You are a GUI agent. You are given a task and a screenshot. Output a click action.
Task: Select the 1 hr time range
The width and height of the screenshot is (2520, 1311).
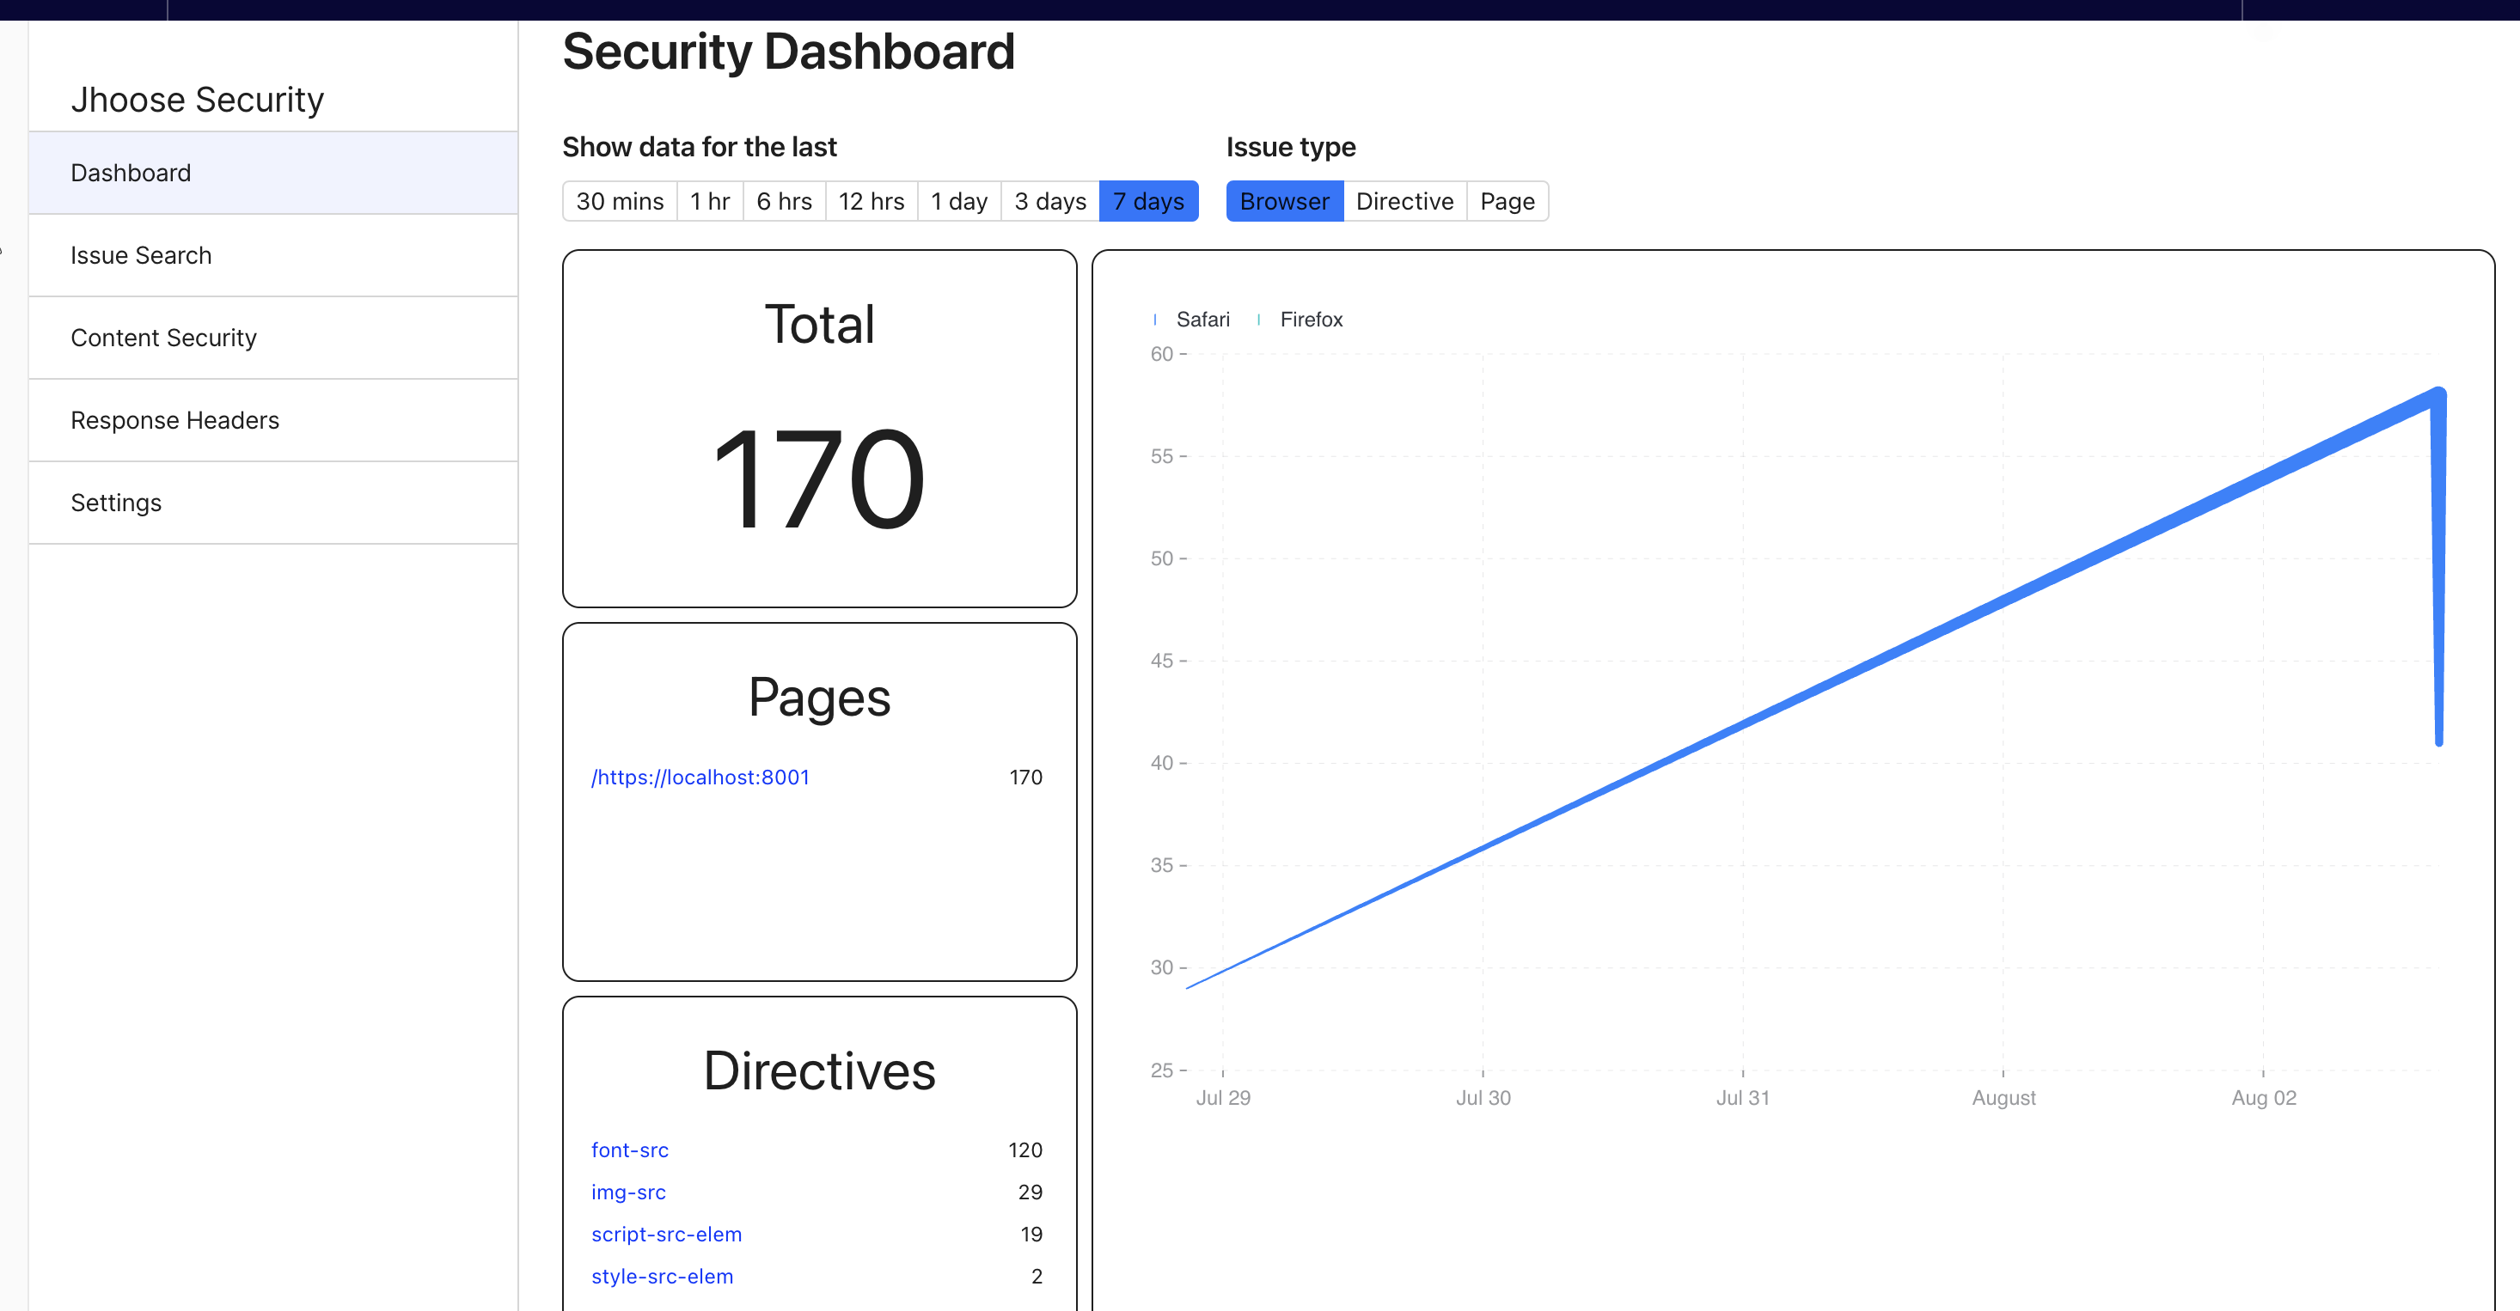tap(709, 201)
